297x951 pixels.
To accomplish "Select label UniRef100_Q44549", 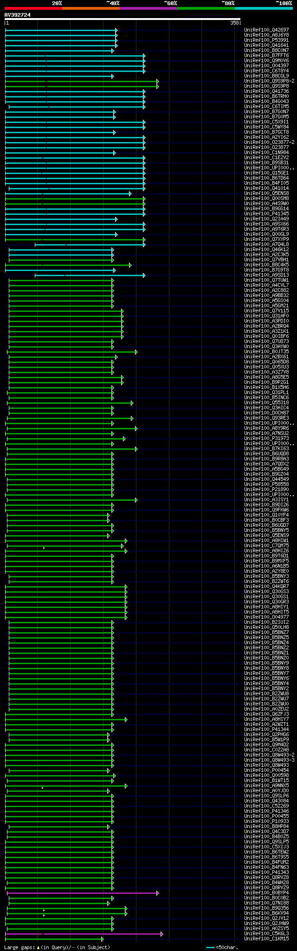I will [266, 479].
